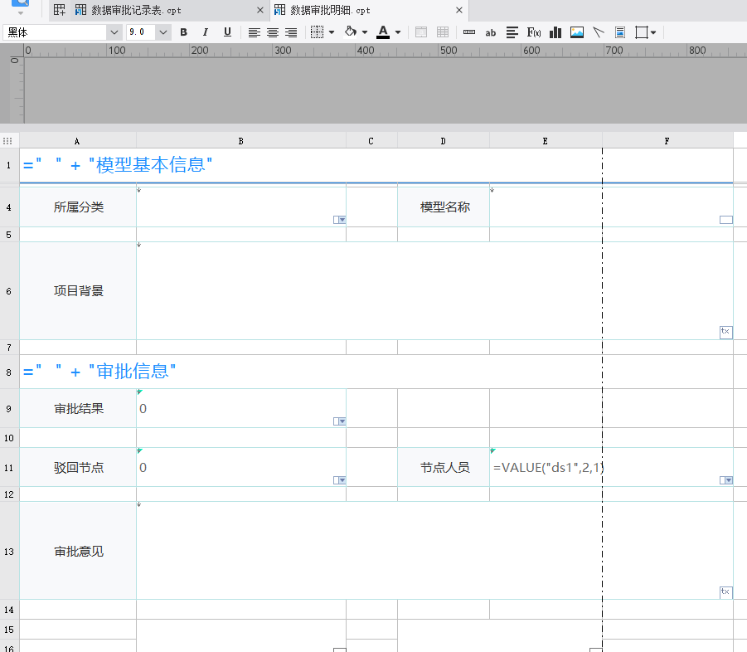Click the unmerge cells grid icon
This screenshot has width=747, height=652.
[443, 32]
